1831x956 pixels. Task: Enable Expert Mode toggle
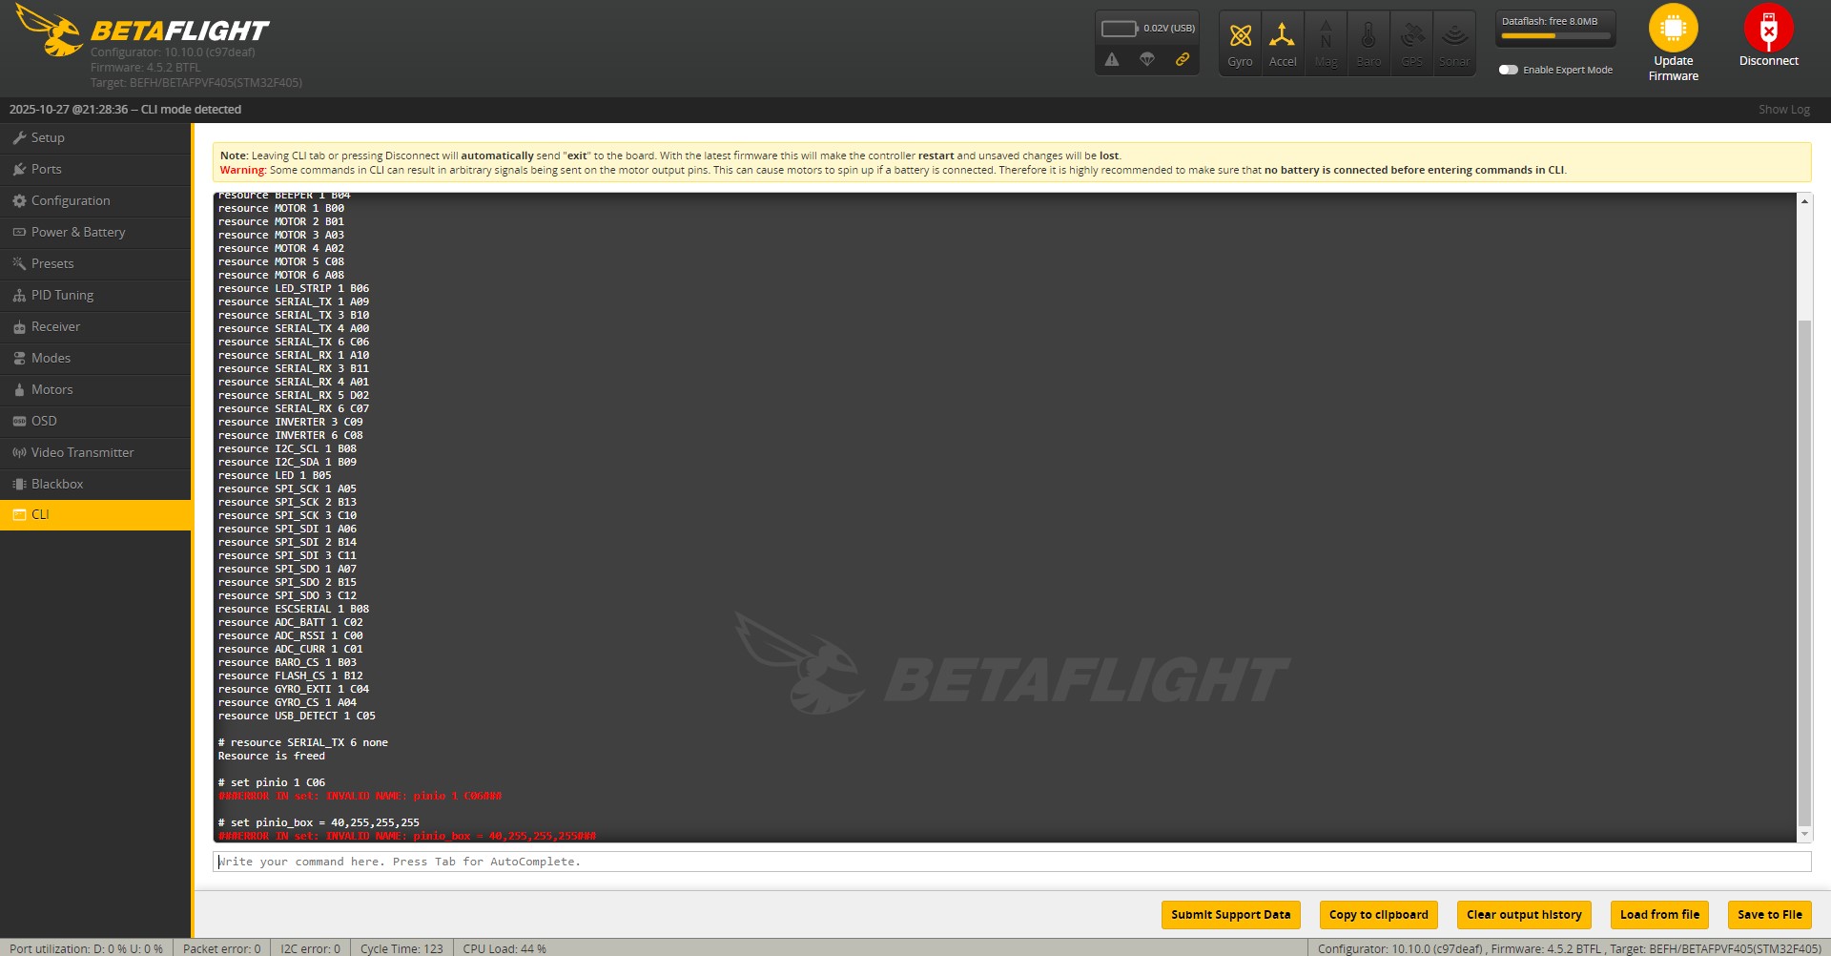(1508, 70)
